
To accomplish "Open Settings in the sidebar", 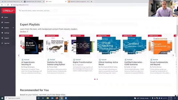I will [x=7, y=33].
